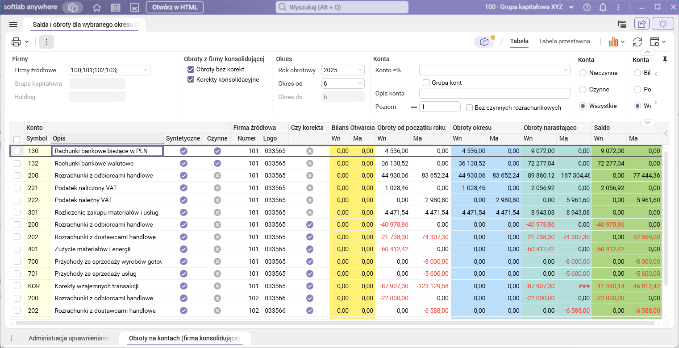Image resolution: width=679 pixels, height=348 pixels.
Task: Enable the Grupa kont checkbox
Action: (x=426, y=83)
